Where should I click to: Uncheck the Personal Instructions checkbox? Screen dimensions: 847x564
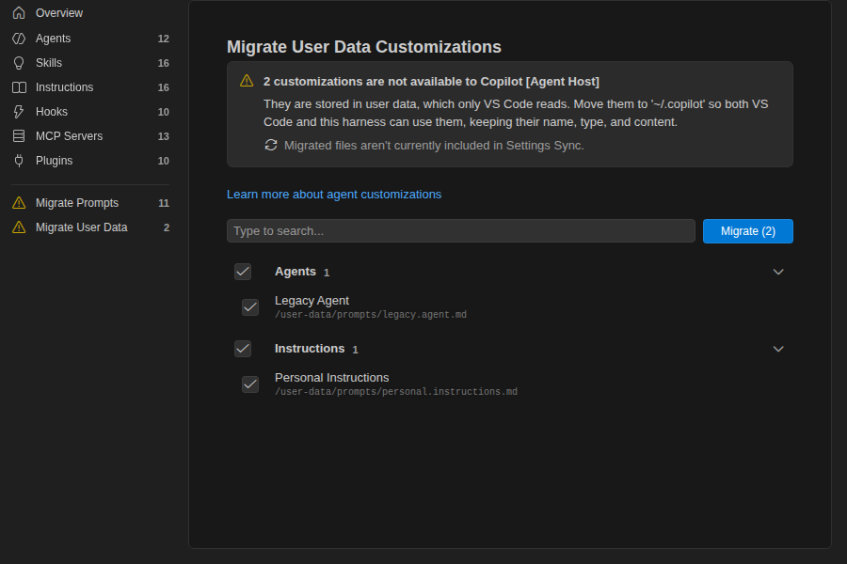pyautogui.click(x=250, y=384)
